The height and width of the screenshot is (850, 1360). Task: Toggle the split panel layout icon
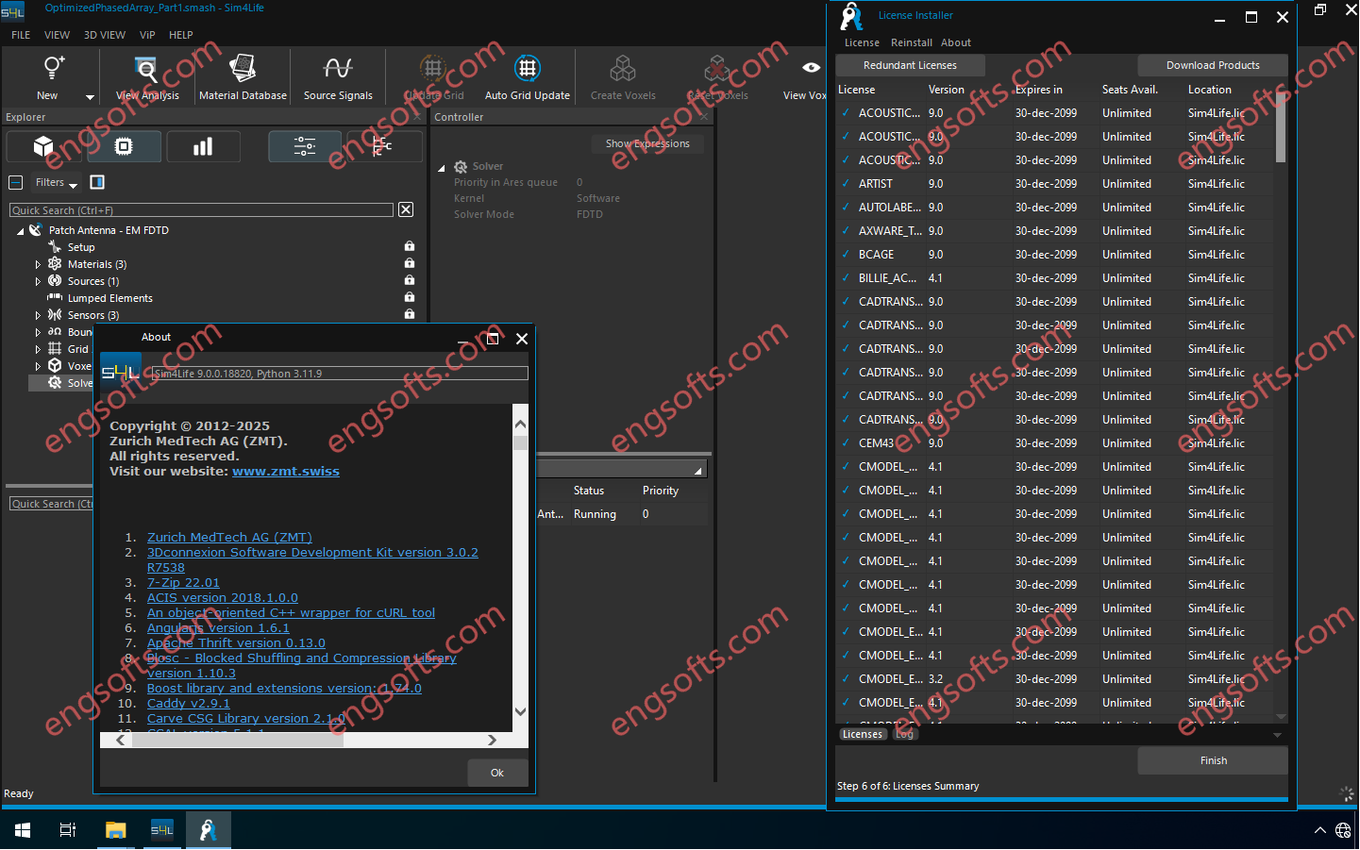pos(97,182)
